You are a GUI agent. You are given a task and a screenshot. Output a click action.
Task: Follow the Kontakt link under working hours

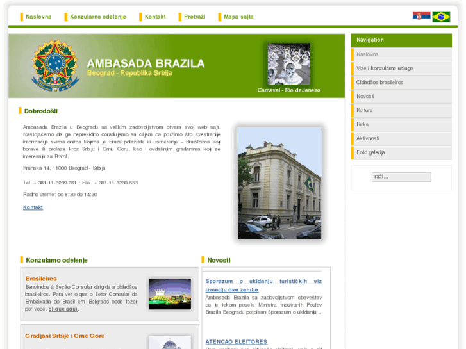click(x=33, y=207)
